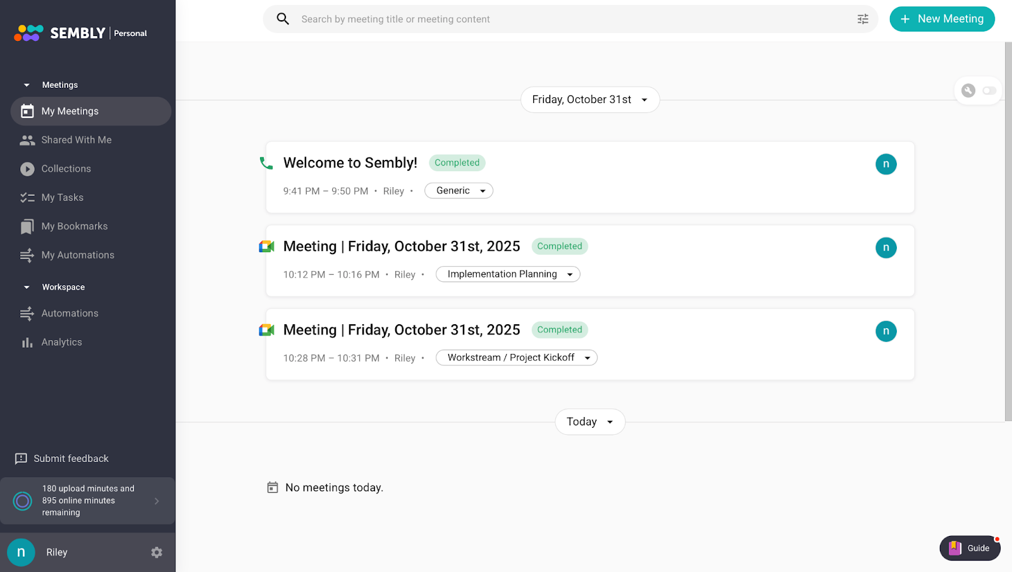Click Submit feedback link
Viewport: 1012px width, 572px height.
pos(70,459)
